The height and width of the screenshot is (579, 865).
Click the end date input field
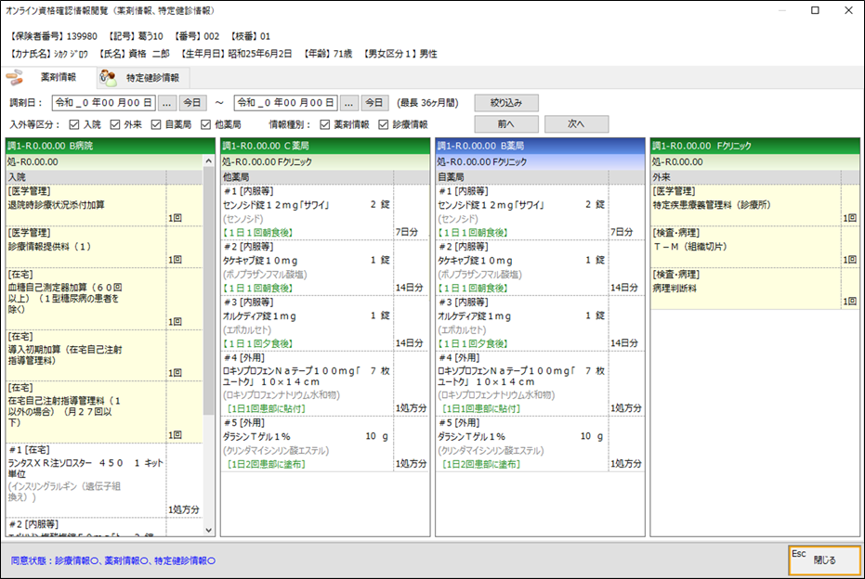coord(286,102)
